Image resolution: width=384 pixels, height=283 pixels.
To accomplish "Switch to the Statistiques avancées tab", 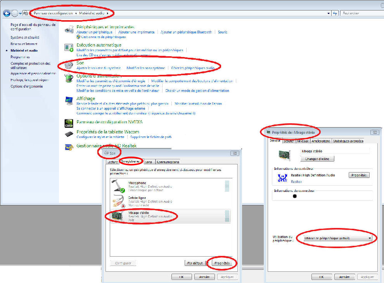I will (348, 141).
